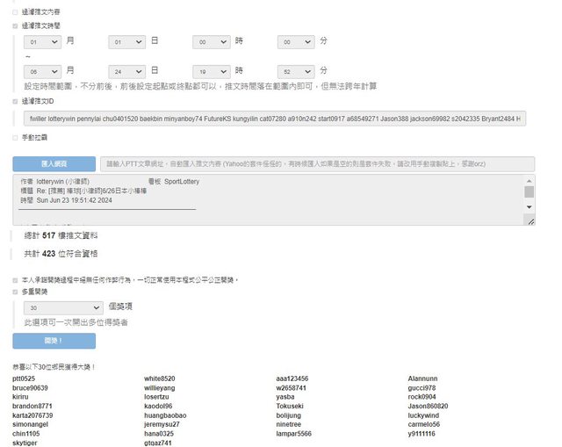Open the end minute dropdown showing 52
This screenshot has height=447, width=562.
coord(296,70)
